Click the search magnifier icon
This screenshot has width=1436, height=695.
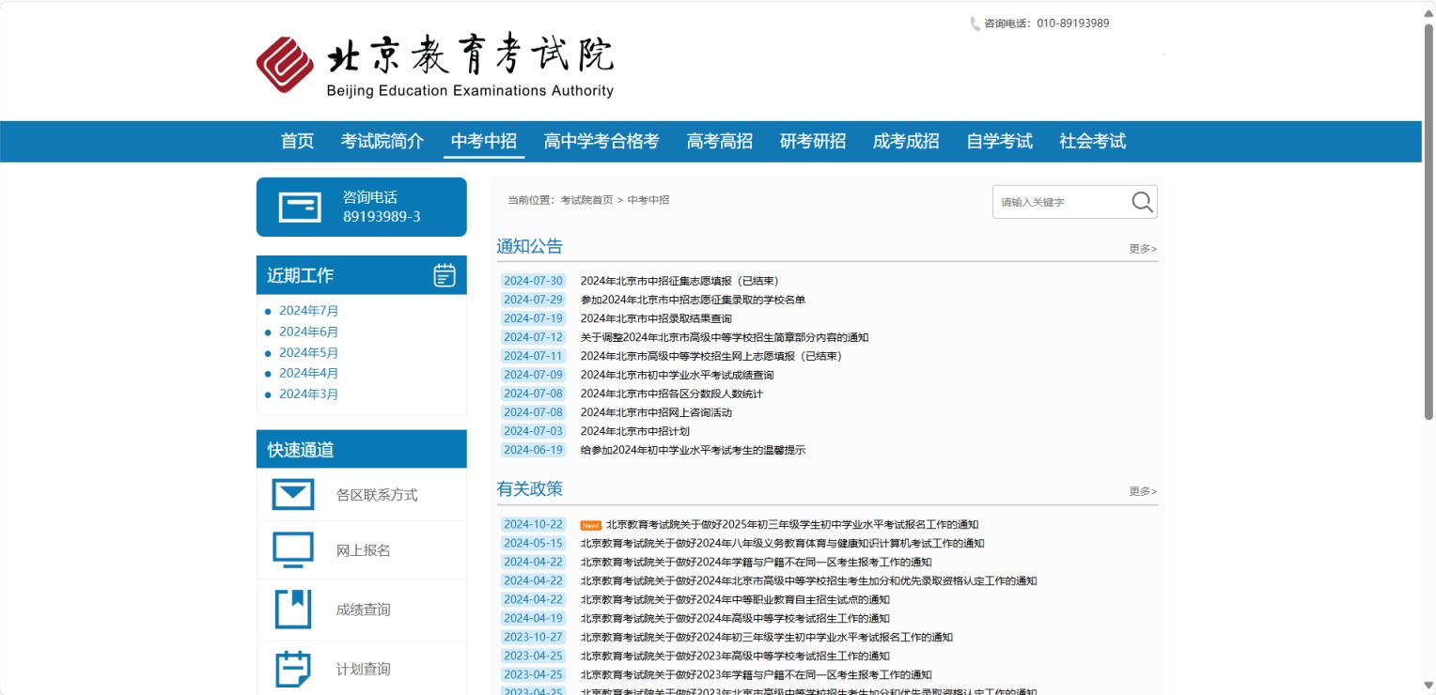coord(1142,202)
